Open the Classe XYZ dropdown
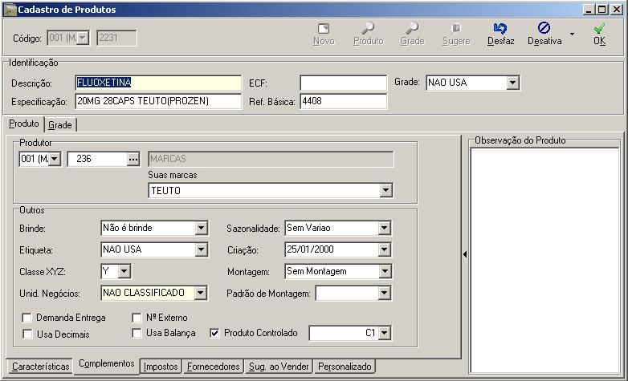 coord(124,271)
